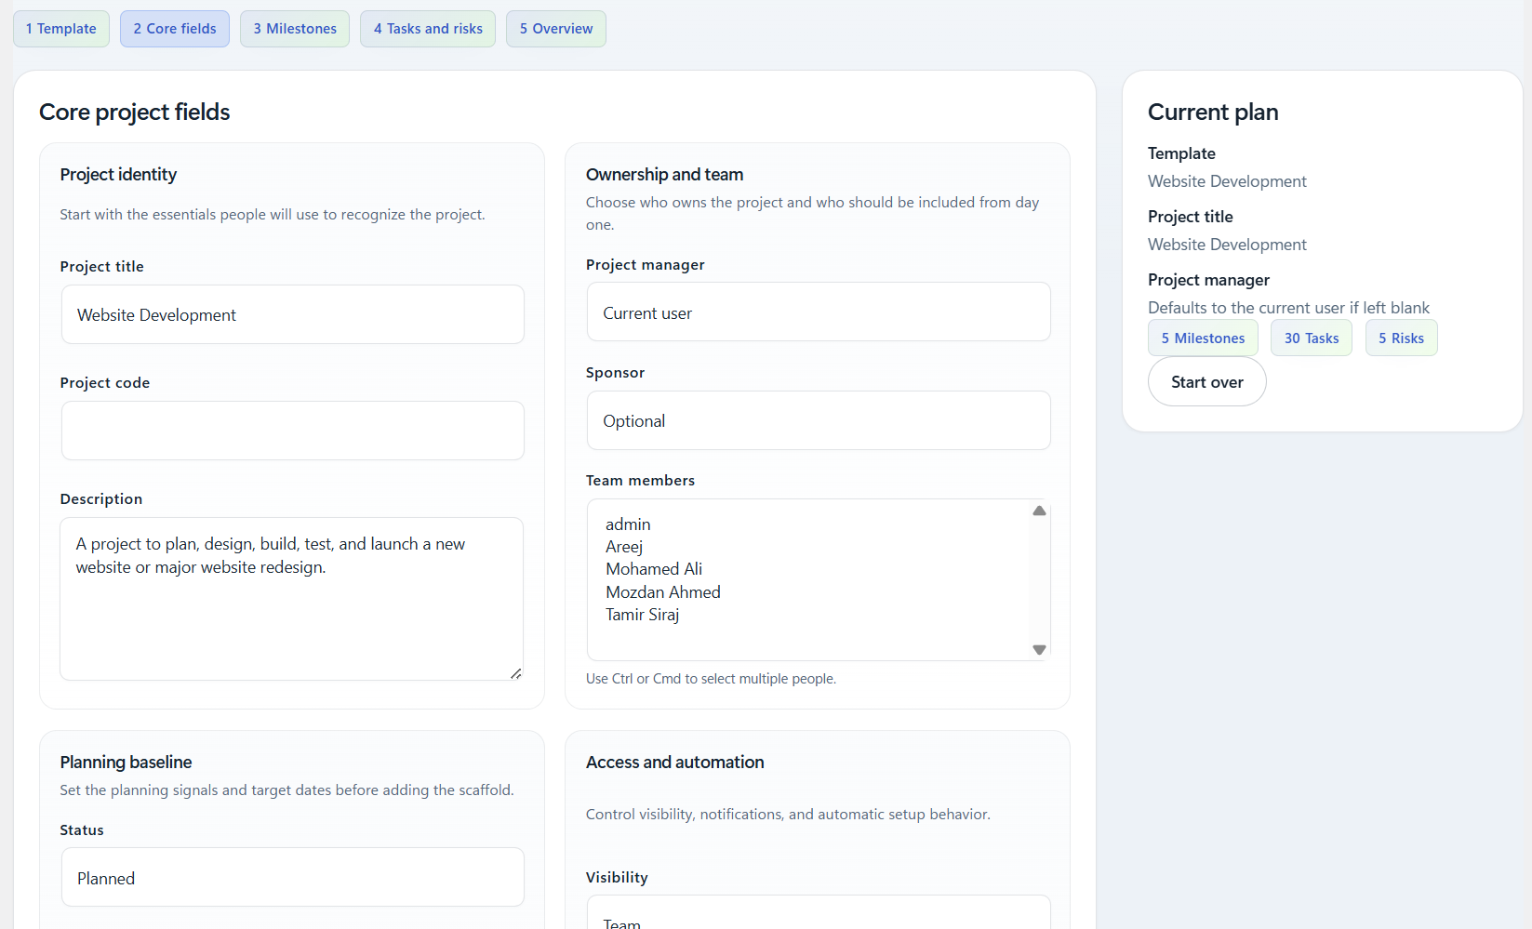Viewport: 1532px width, 929px height.
Task: Open the Visibility dropdown showing Team
Action: pyautogui.click(x=819, y=912)
